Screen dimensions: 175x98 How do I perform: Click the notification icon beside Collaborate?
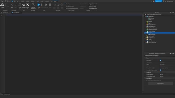(x=154, y=1)
